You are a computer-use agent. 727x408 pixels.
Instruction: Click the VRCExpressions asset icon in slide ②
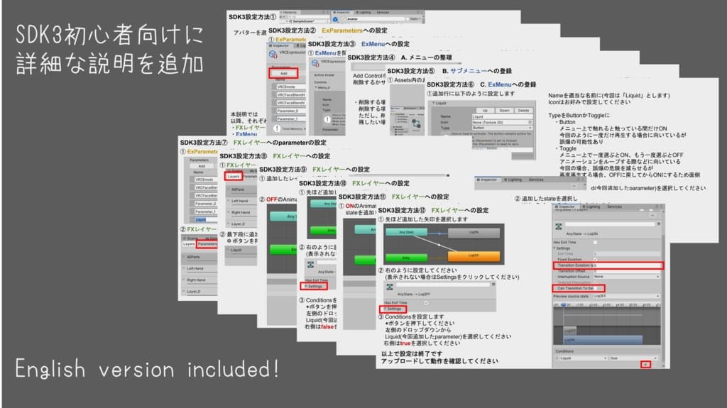[x=273, y=54]
